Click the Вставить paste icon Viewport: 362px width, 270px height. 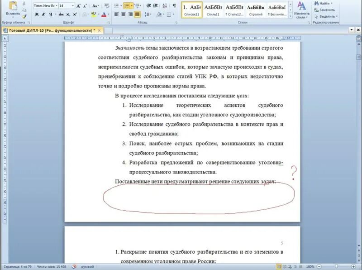13,6
